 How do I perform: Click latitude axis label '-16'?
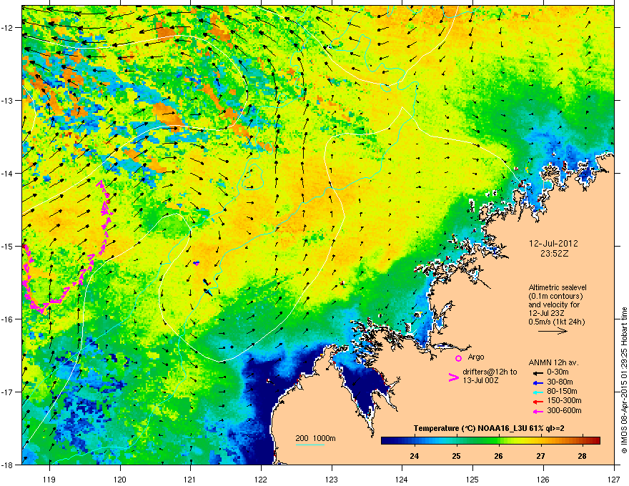point(8,319)
